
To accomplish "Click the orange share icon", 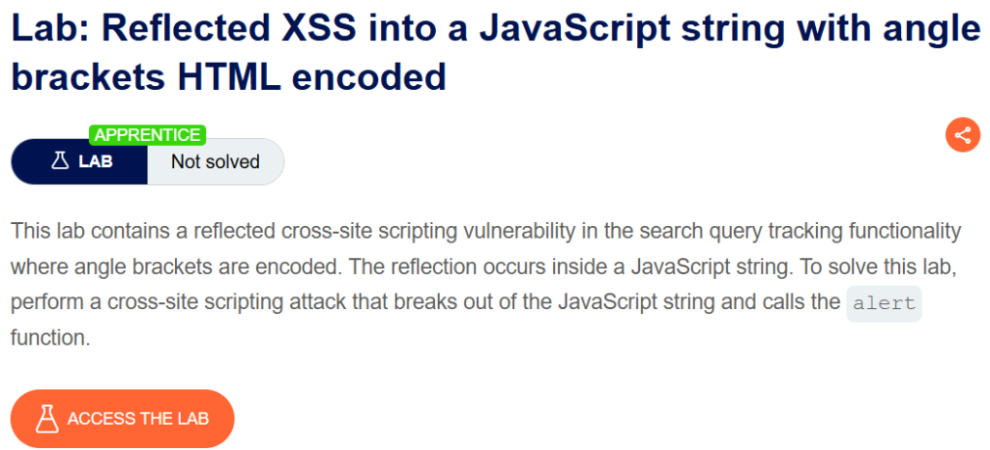I will [x=962, y=135].
